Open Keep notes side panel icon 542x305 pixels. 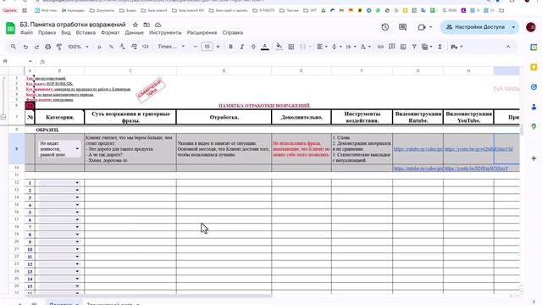pyautogui.click(x=534, y=67)
